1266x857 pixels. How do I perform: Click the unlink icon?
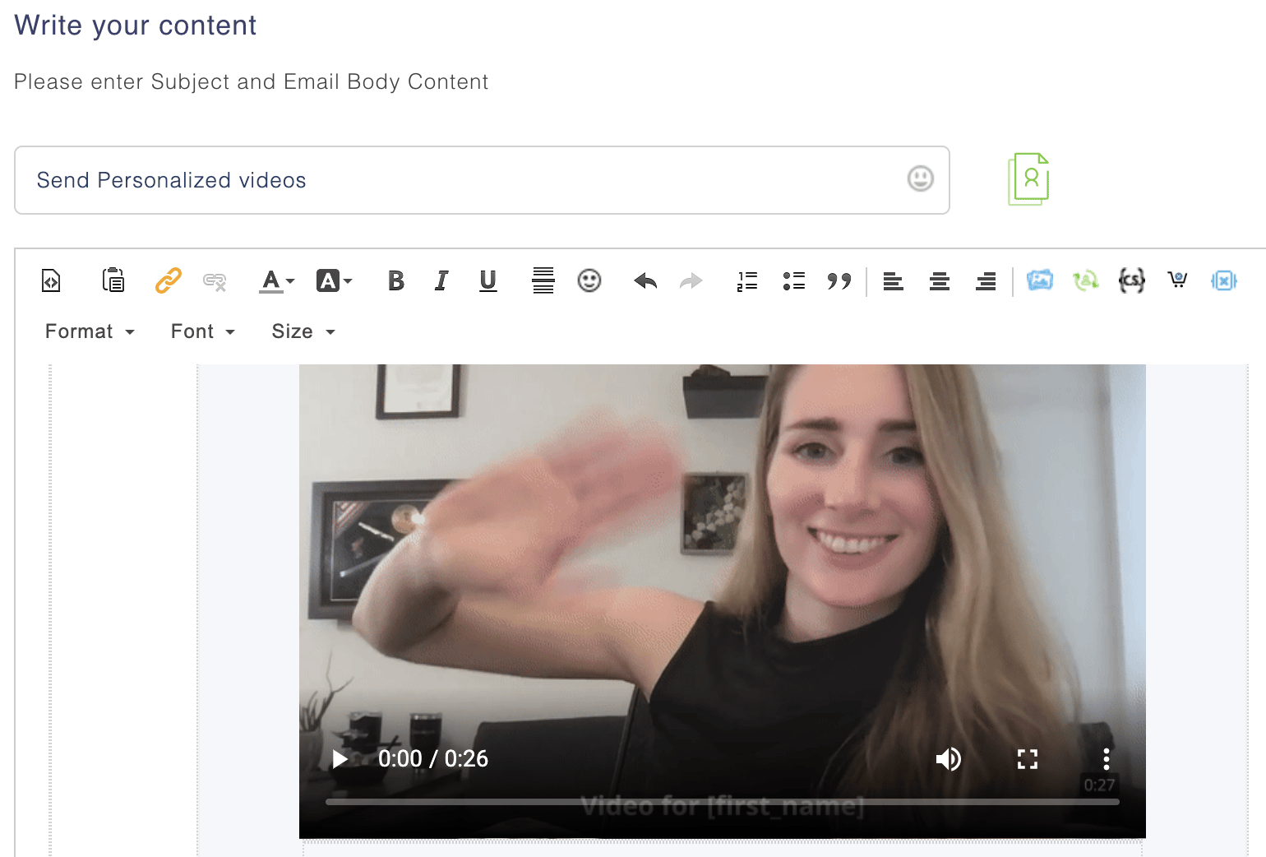pyautogui.click(x=215, y=282)
